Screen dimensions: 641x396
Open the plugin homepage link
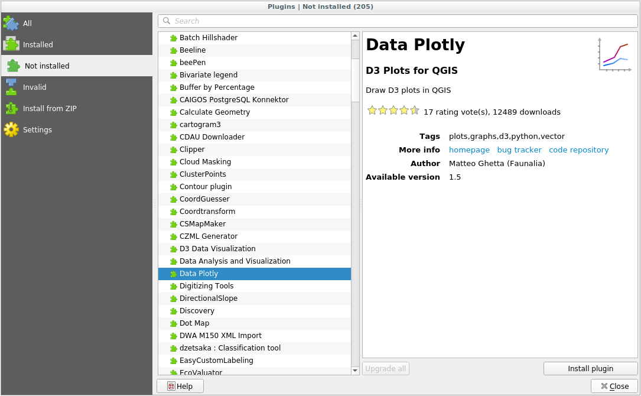click(469, 150)
